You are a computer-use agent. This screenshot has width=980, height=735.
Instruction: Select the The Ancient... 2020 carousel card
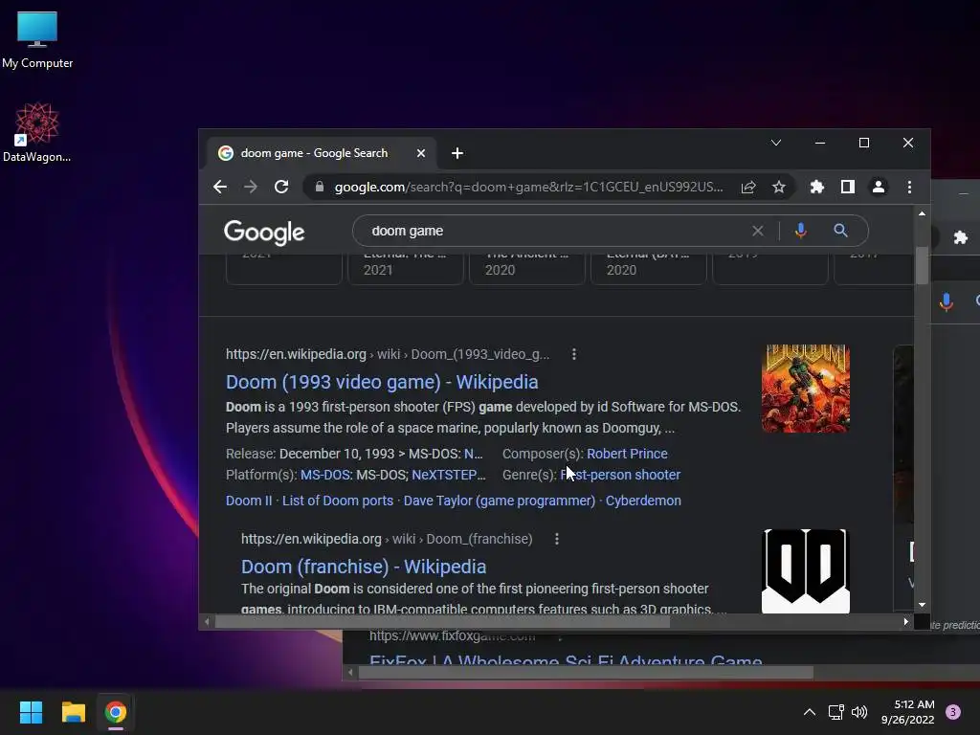point(527,269)
